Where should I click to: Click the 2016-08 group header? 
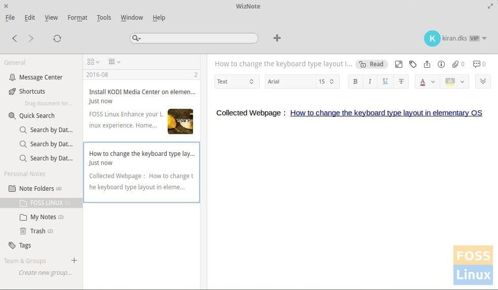coord(142,74)
